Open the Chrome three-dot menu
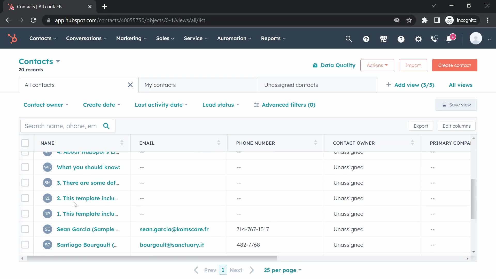The image size is (496, 279). [x=487, y=20]
